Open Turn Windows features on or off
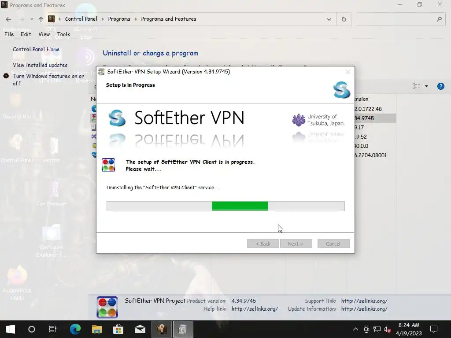The image size is (451, 338). click(48, 80)
